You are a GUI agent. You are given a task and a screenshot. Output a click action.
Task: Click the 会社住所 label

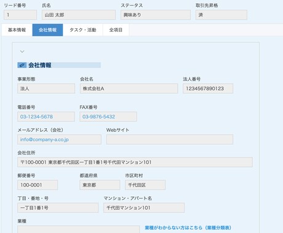click(26, 153)
